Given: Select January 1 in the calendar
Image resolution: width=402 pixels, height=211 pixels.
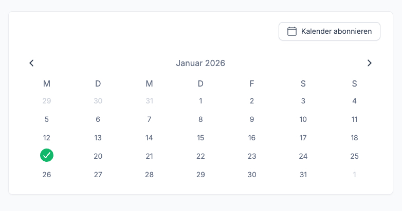Looking at the screenshot, I should 200,101.
